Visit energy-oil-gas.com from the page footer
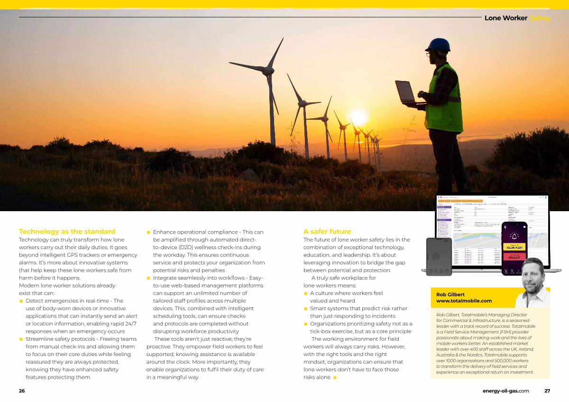Viewport: 569px width, 402px height. [x=506, y=391]
